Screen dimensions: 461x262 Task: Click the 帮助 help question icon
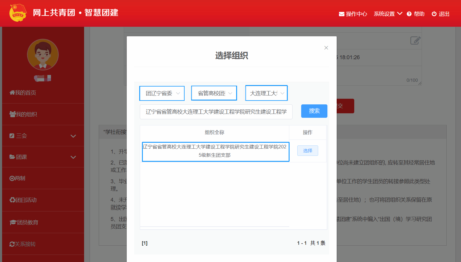tap(409, 14)
